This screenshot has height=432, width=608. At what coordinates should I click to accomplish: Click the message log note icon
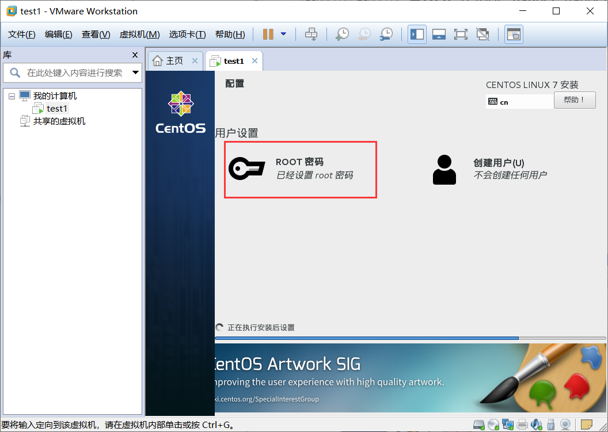click(x=587, y=425)
